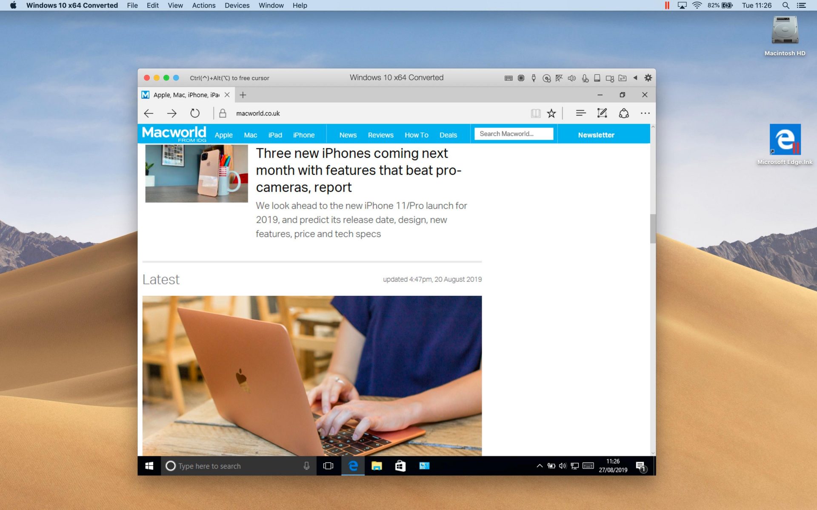This screenshot has height=510, width=817.
Task: Click the Macworld logo
Action: coord(174,133)
